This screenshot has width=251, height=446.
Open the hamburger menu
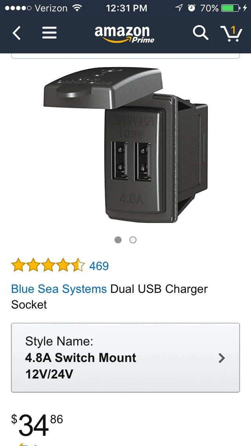49,33
